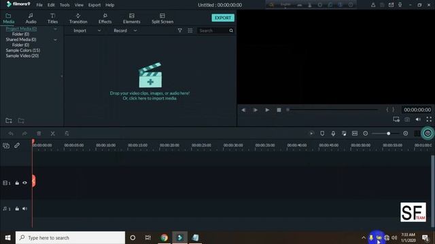The height and width of the screenshot is (244, 435).
Task: Open the Split Screen tab
Action: click(x=162, y=18)
